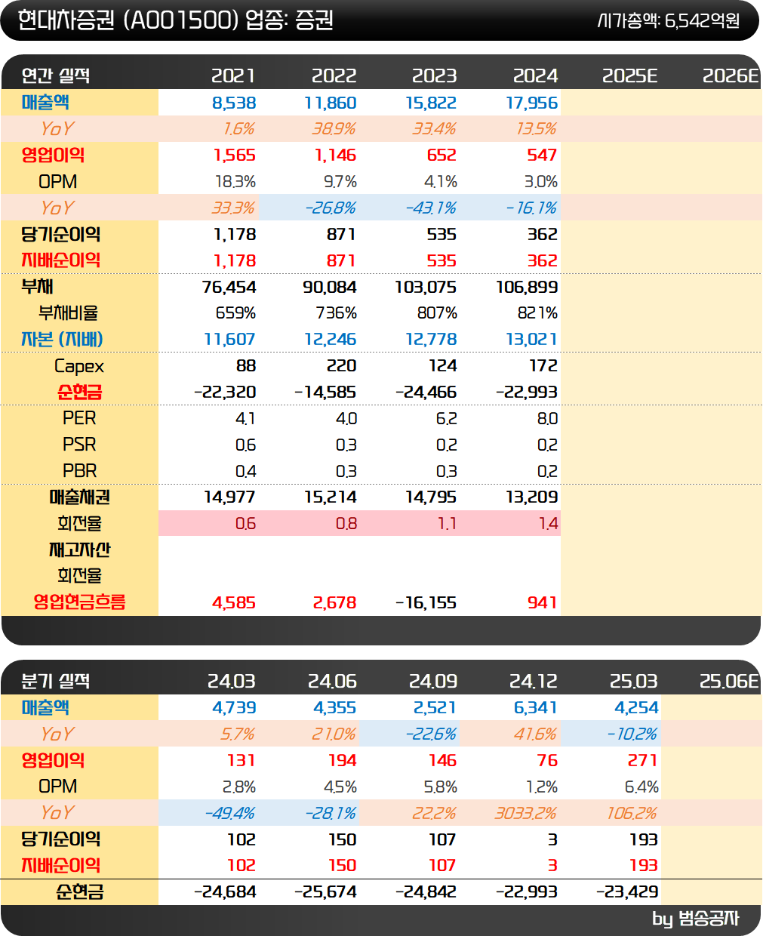Viewport: 763px width, 936px height.
Task: Select the 자본 (지배) value 11,607
Action: pos(230,340)
